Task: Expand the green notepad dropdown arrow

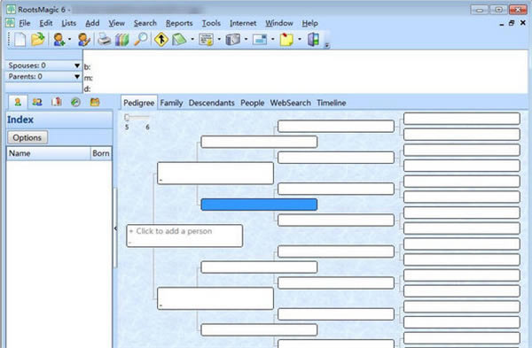Action: [192, 40]
